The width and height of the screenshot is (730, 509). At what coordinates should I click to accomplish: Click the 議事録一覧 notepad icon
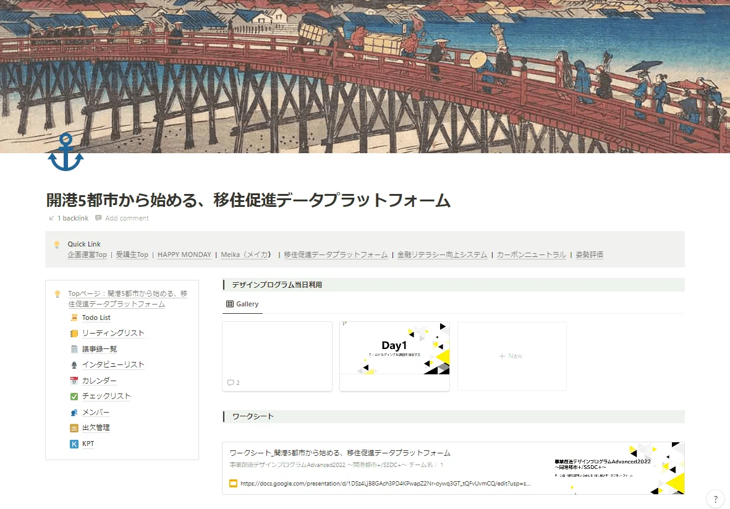coord(74,349)
